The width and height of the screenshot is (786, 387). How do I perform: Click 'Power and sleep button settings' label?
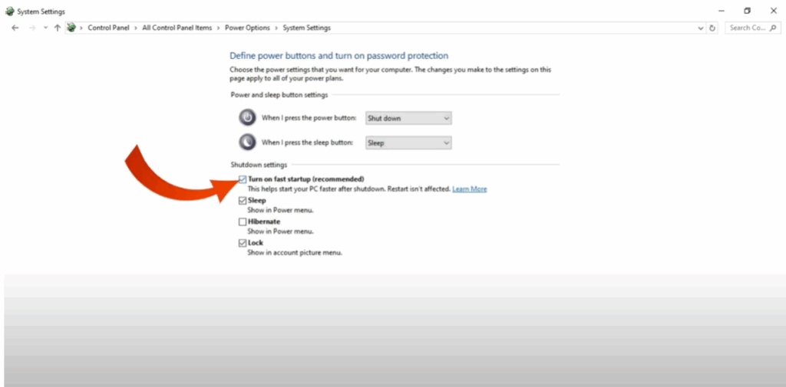click(x=279, y=94)
